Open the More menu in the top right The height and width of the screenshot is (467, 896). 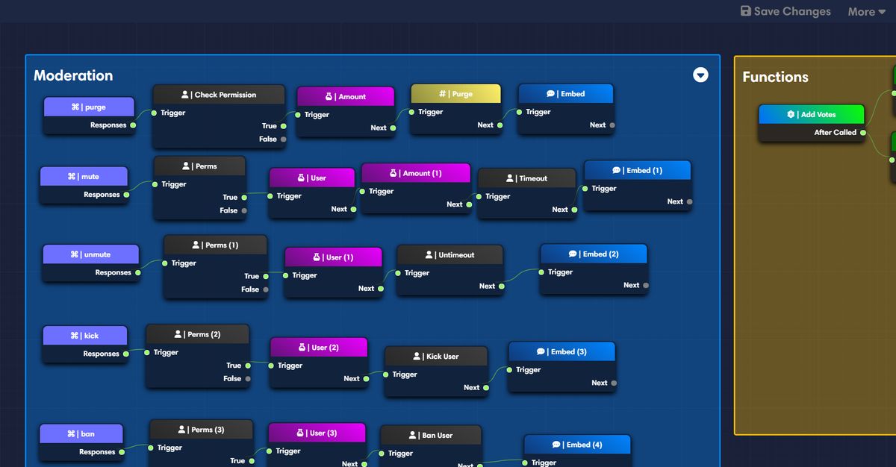coord(865,11)
